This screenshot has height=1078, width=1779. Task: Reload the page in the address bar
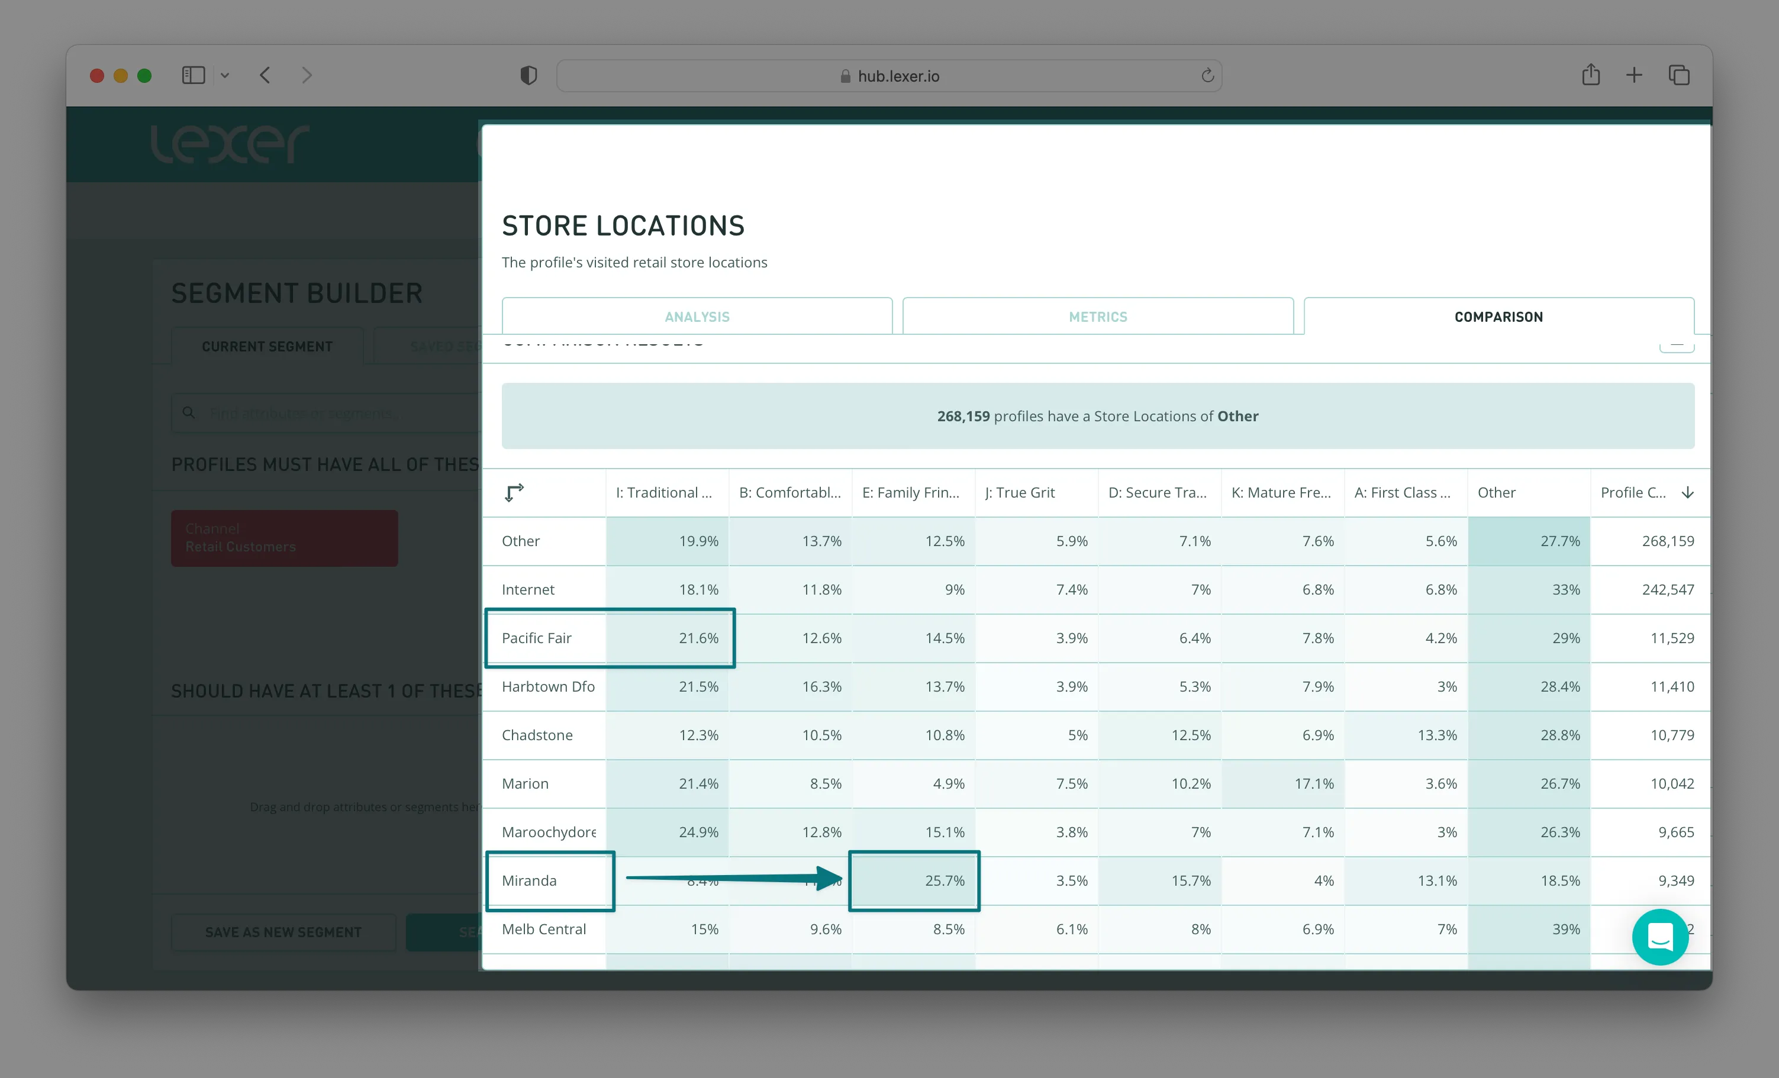pyautogui.click(x=1207, y=75)
